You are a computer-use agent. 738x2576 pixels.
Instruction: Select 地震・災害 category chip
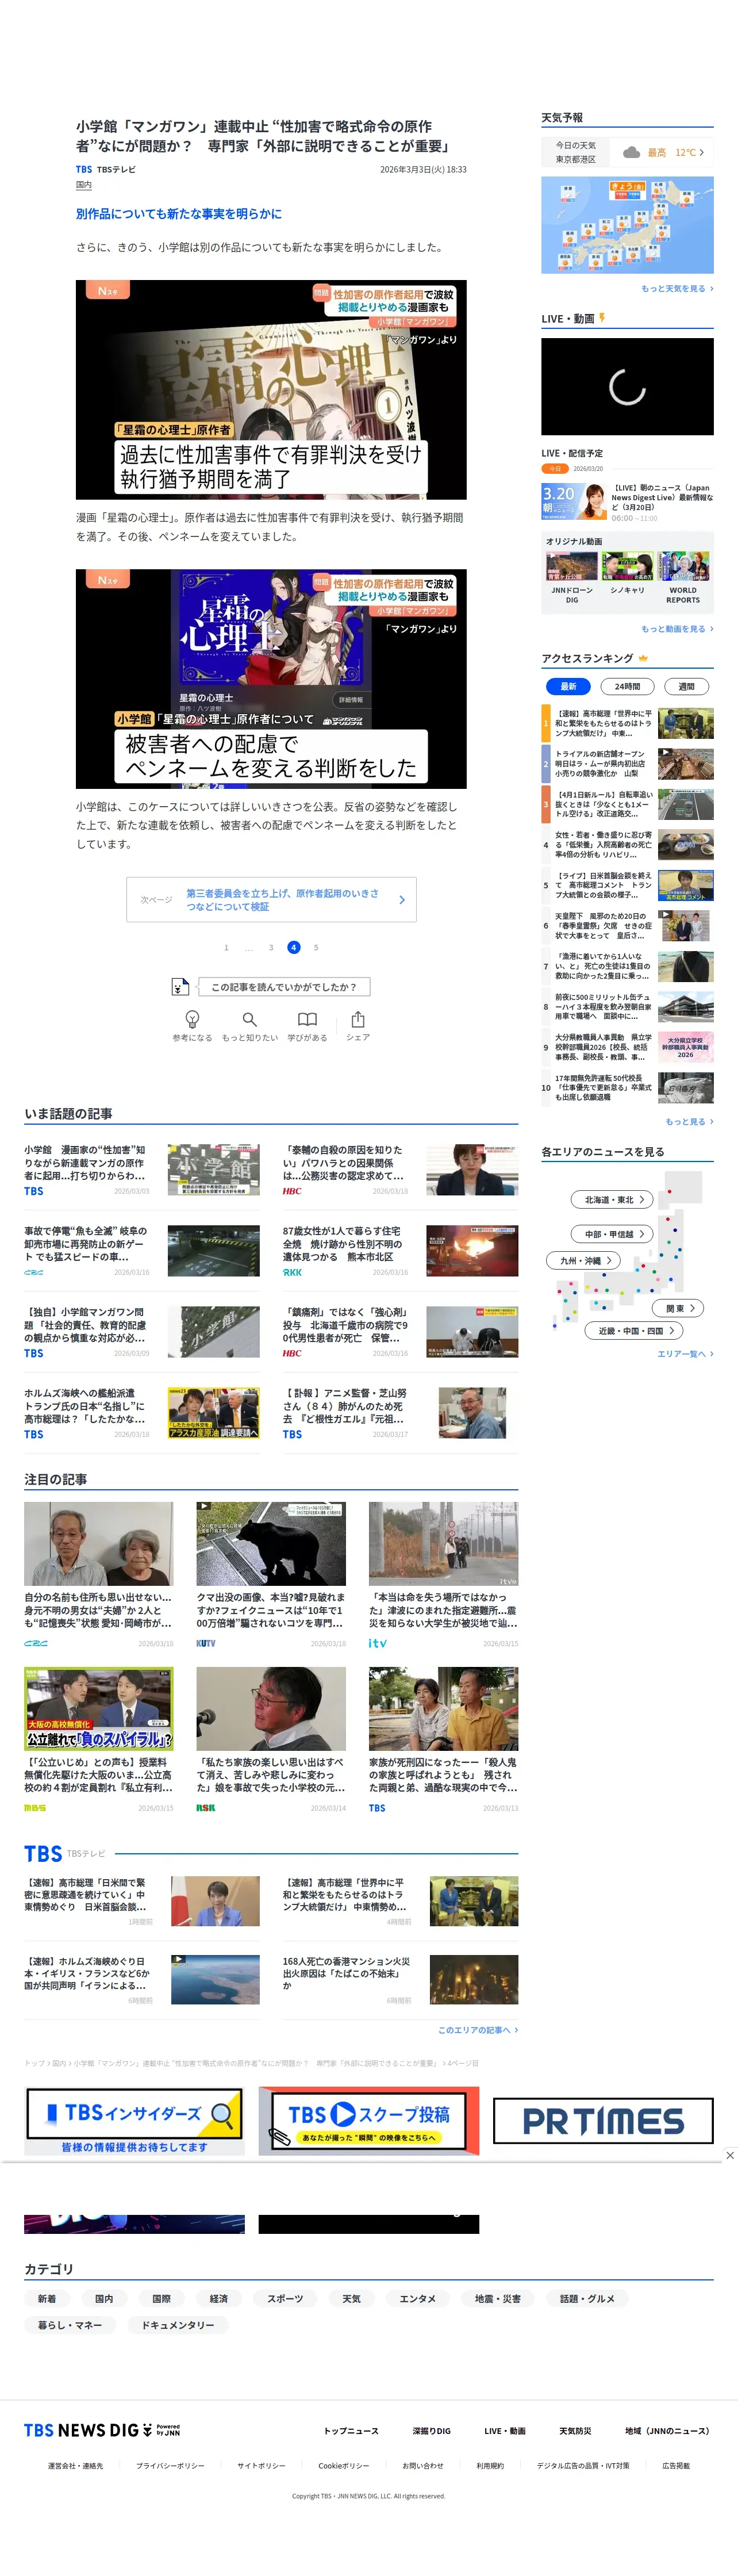pos(498,2299)
